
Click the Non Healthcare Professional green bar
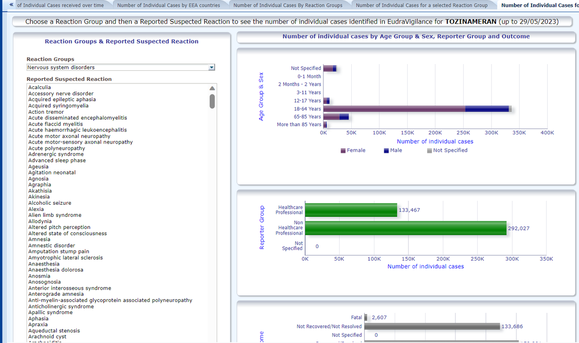click(x=406, y=228)
